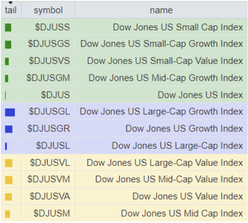Open Dow Jones US Value Index row
Screen dimensions: 248x223
pos(187,197)
